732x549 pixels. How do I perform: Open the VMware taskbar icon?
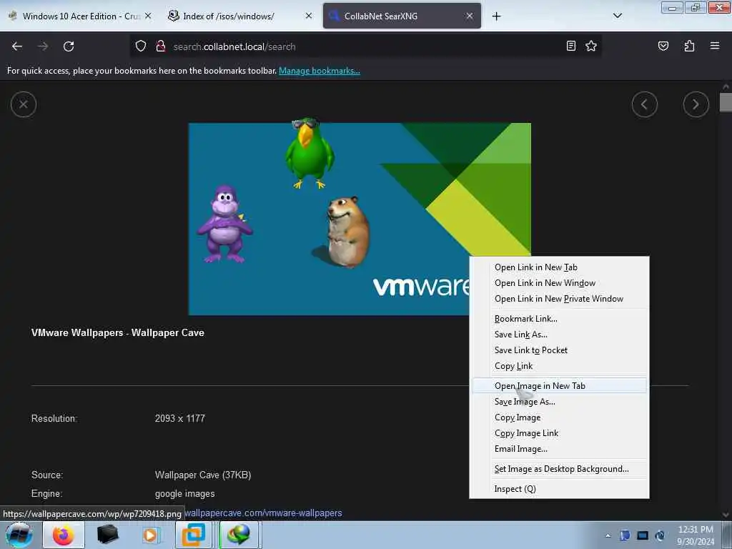pos(193,535)
